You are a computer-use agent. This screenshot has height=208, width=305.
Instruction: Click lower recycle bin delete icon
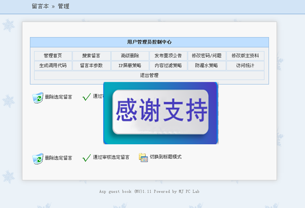(x=38, y=158)
